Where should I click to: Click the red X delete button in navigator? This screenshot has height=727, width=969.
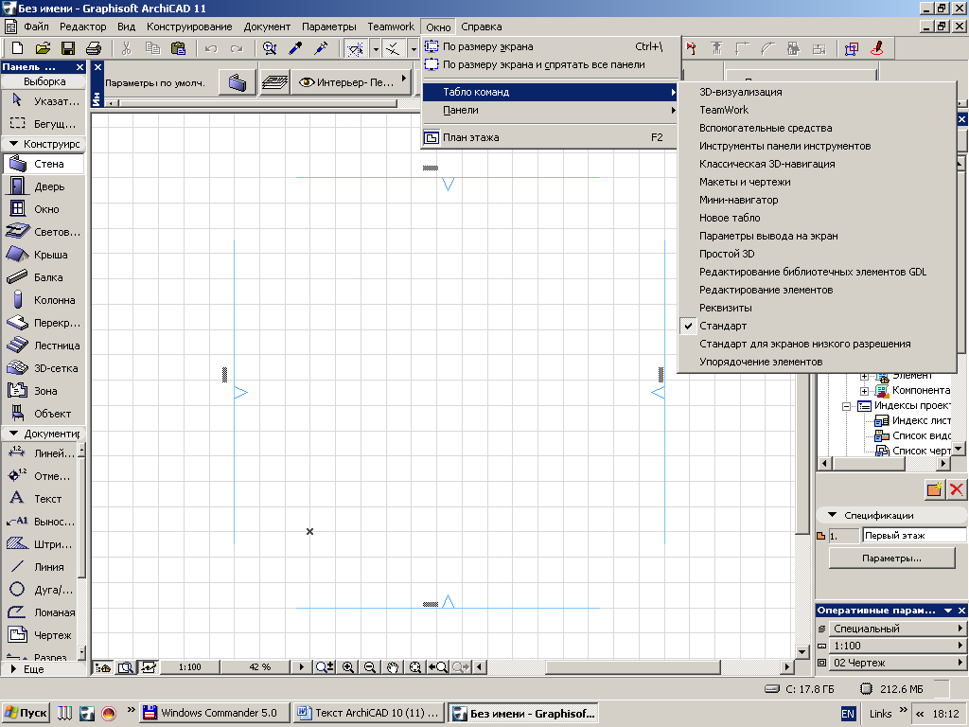(x=956, y=489)
